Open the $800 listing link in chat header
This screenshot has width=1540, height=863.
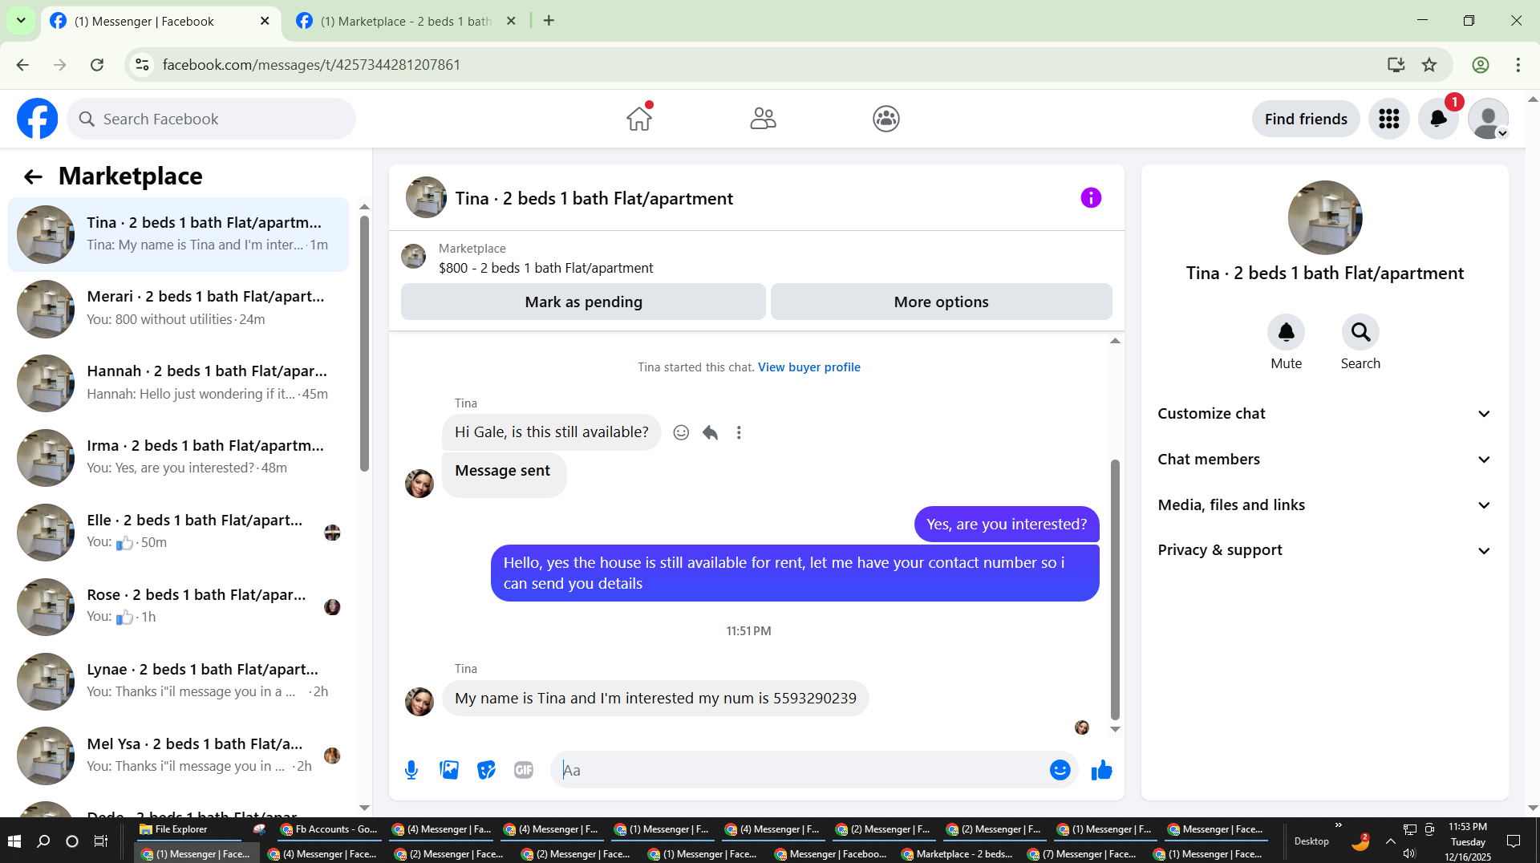tap(545, 268)
